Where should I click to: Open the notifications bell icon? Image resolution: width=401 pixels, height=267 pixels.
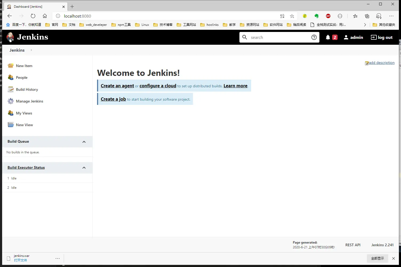(328, 37)
